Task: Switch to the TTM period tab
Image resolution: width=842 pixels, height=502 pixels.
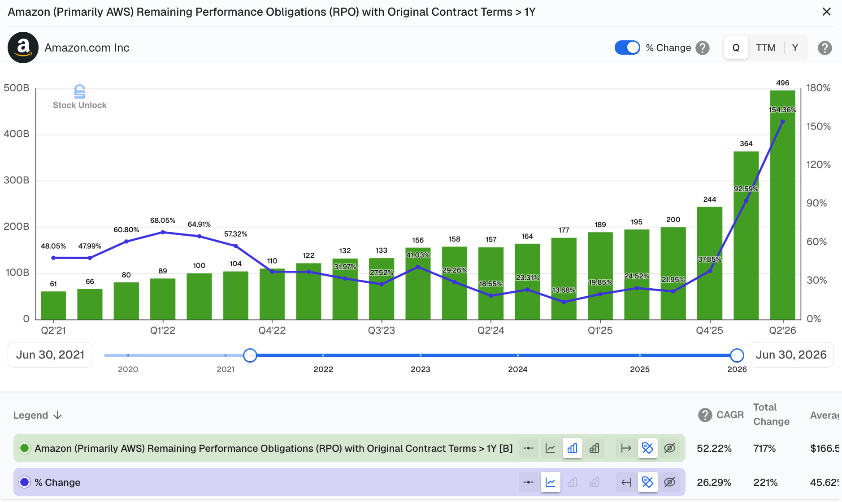Action: [765, 48]
